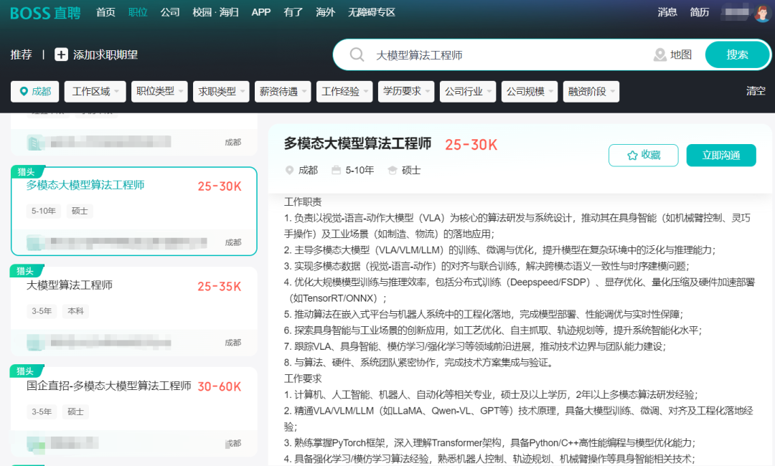Click the BOSS直聘 logo
Viewport: 775px width, 466px height.
point(45,13)
